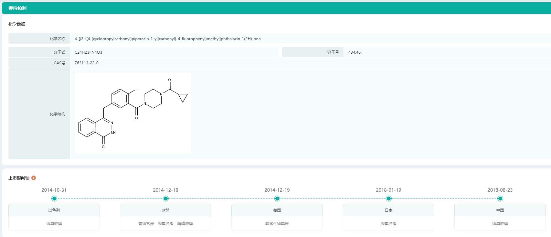Screen dimensions: 551x237
Task: Select the 2014-10-31 timeline marker dot
Action: [x=54, y=199]
